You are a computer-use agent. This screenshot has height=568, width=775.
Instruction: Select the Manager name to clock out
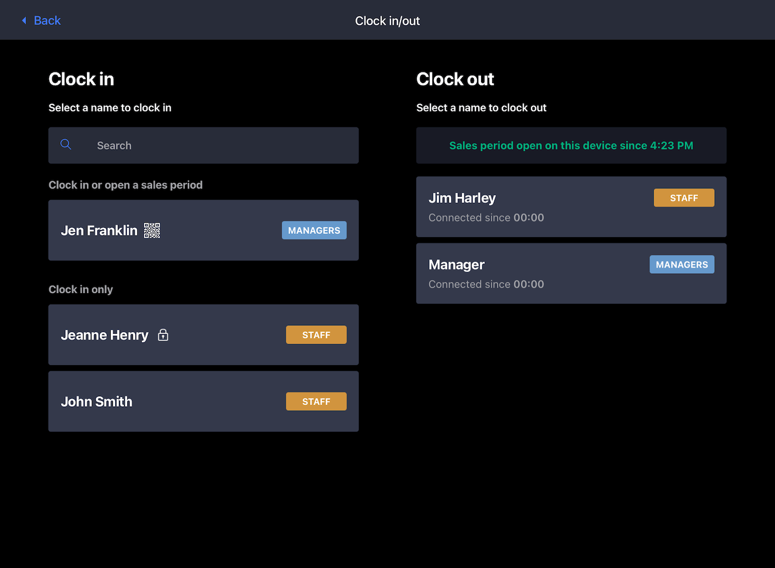coord(456,265)
